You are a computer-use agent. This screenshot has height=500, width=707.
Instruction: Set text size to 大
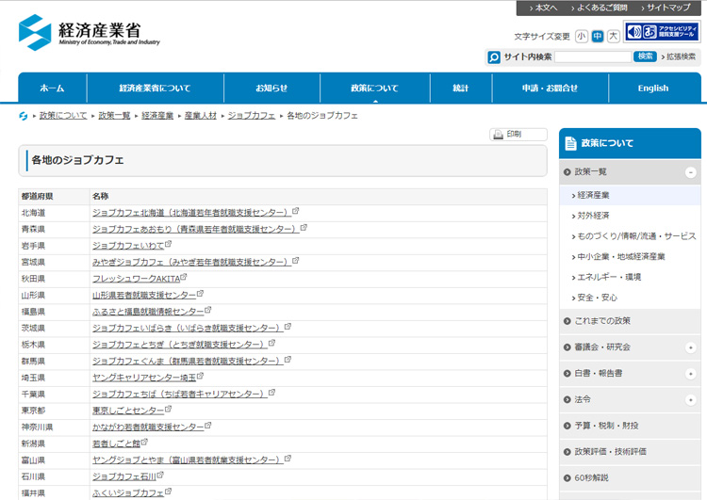[x=614, y=36]
